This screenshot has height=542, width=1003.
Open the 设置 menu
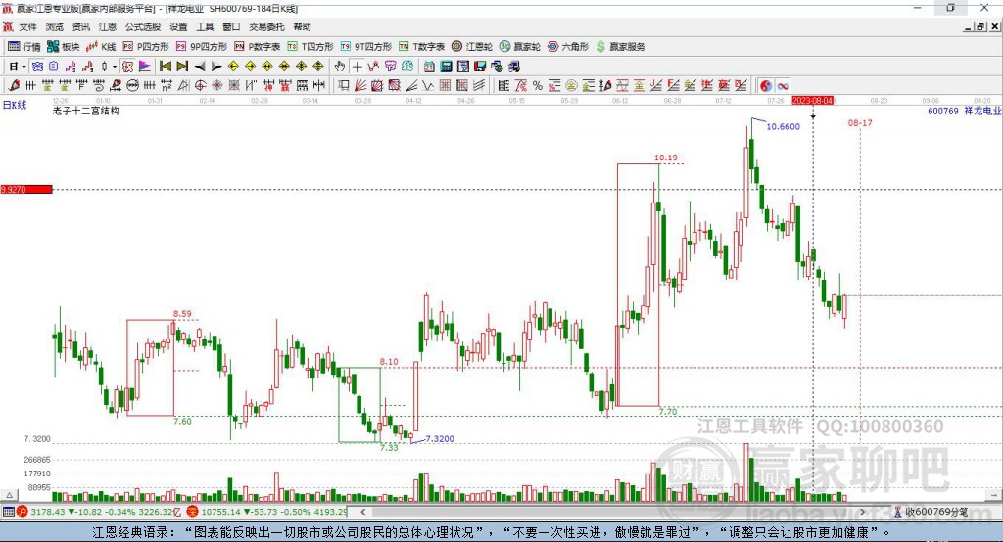[178, 26]
